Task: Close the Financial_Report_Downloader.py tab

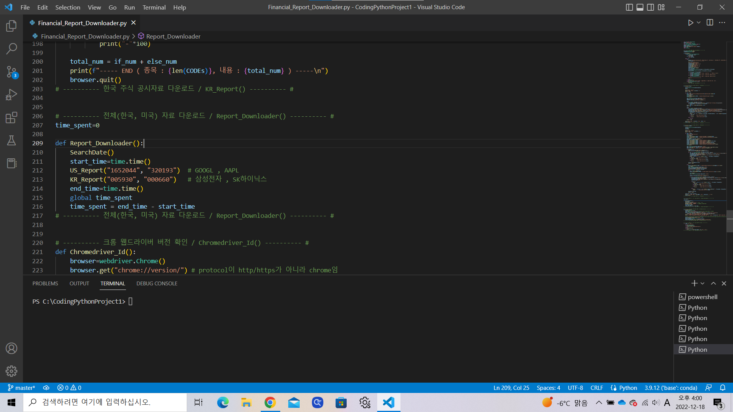Action: [133, 23]
